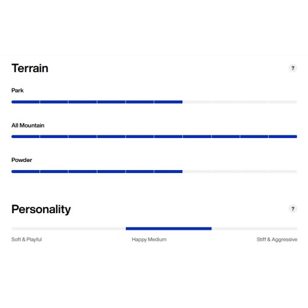The image size is (308, 308).
Task: Open the Terrain help question mark icon
Action: 293,68
